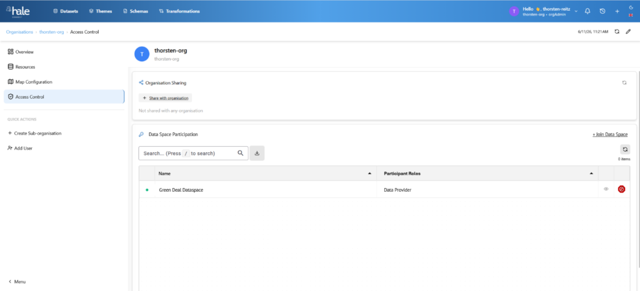Open the Themes menu
This screenshot has height=291, width=640.
(101, 11)
